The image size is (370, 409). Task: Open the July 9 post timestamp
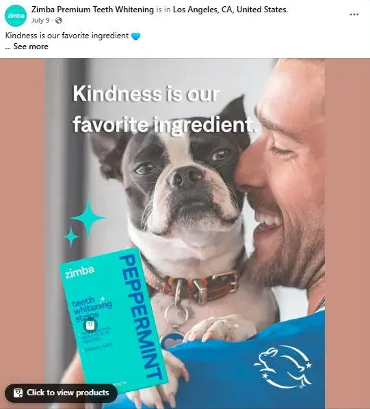pyautogui.click(x=40, y=21)
